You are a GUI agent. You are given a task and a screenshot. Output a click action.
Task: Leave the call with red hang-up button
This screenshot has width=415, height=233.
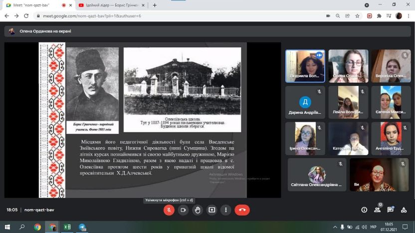(x=242, y=210)
